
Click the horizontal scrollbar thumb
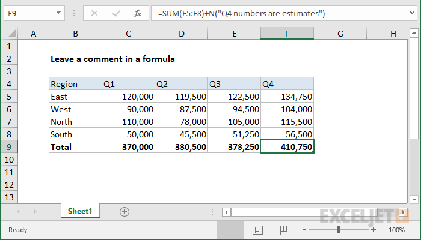[304, 212]
